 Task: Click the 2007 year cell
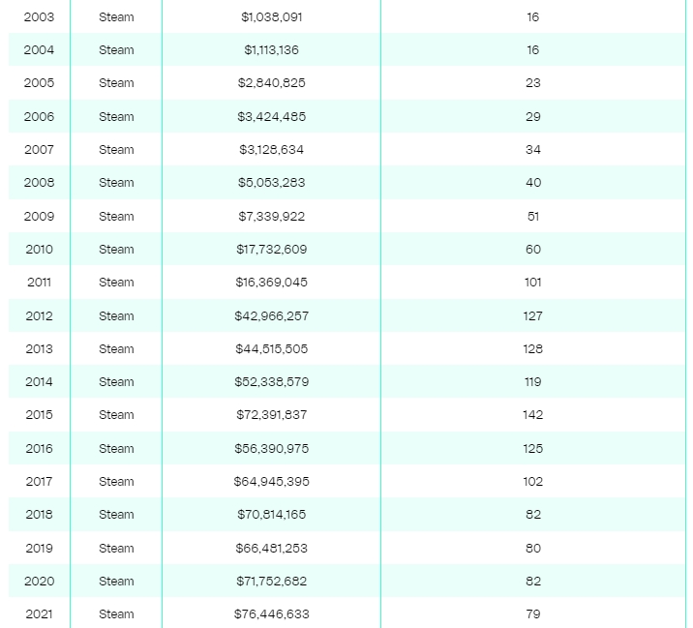pyautogui.click(x=39, y=150)
